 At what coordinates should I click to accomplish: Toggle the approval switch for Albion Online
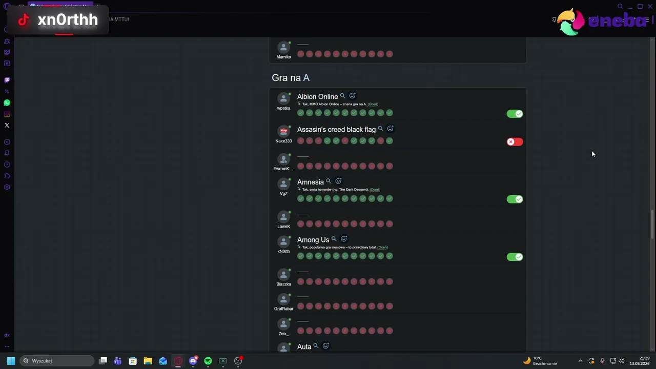[x=515, y=114]
